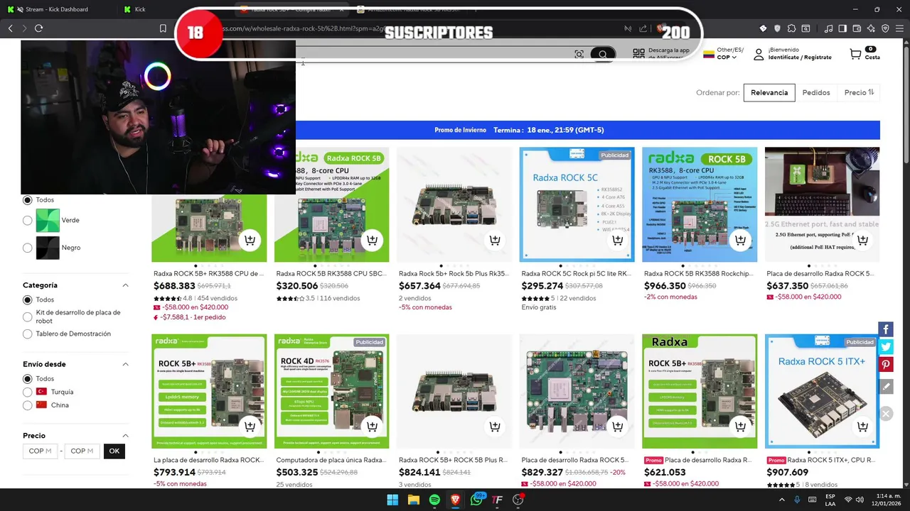
Task: Sort results by Pedidos
Action: click(x=816, y=92)
